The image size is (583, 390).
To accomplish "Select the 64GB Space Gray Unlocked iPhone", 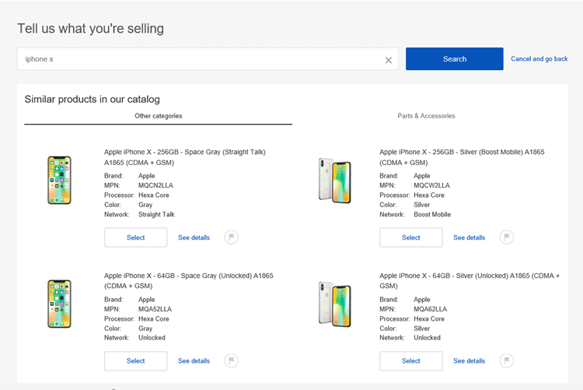I will click(x=135, y=360).
